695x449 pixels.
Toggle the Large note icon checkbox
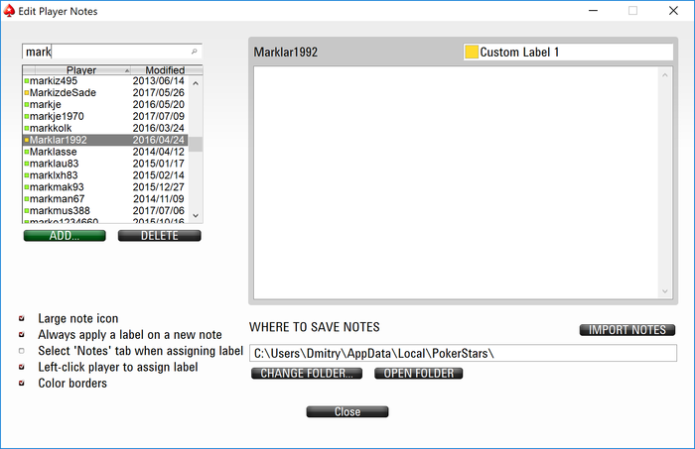pos(21,318)
